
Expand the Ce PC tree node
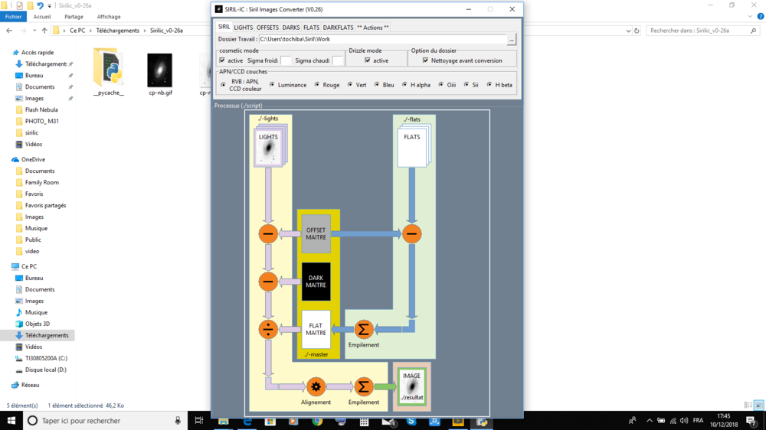pyautogui.click(x=7, y=266)
